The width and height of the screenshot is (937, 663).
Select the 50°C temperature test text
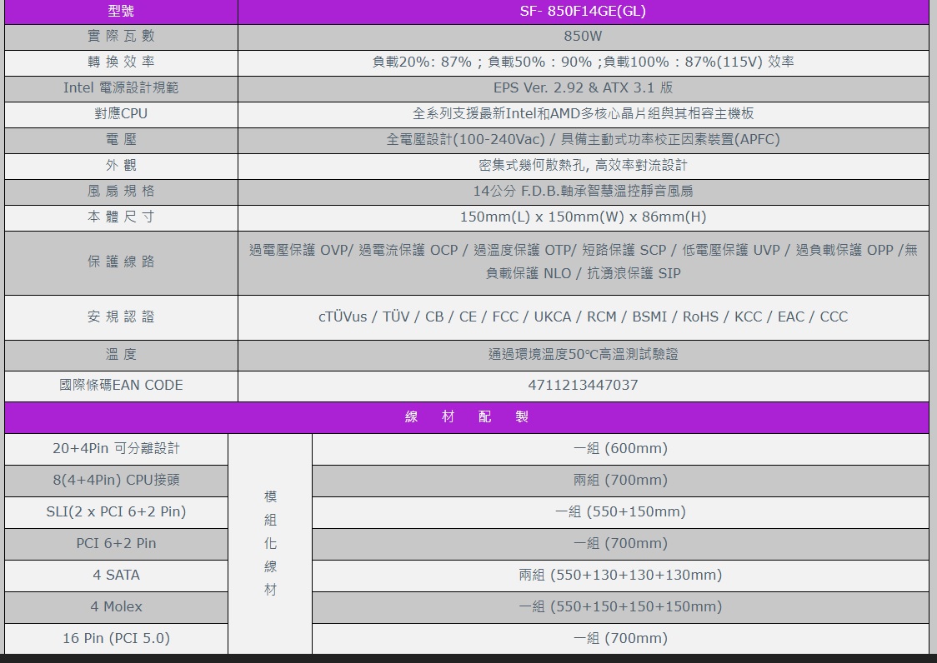point(583,355)
